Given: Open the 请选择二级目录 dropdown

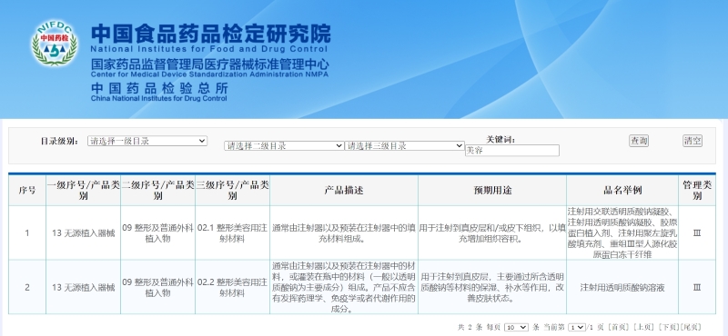Looking at the screenshot, I should coord(284,146).
